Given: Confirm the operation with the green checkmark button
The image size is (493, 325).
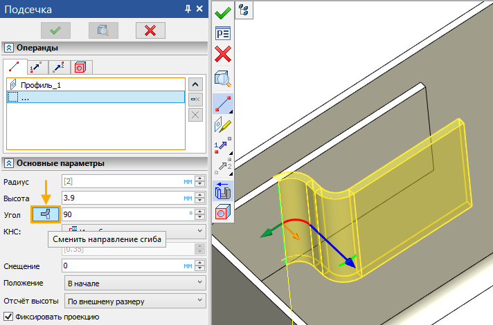Looking at the screenshot, I should (55, 30).
